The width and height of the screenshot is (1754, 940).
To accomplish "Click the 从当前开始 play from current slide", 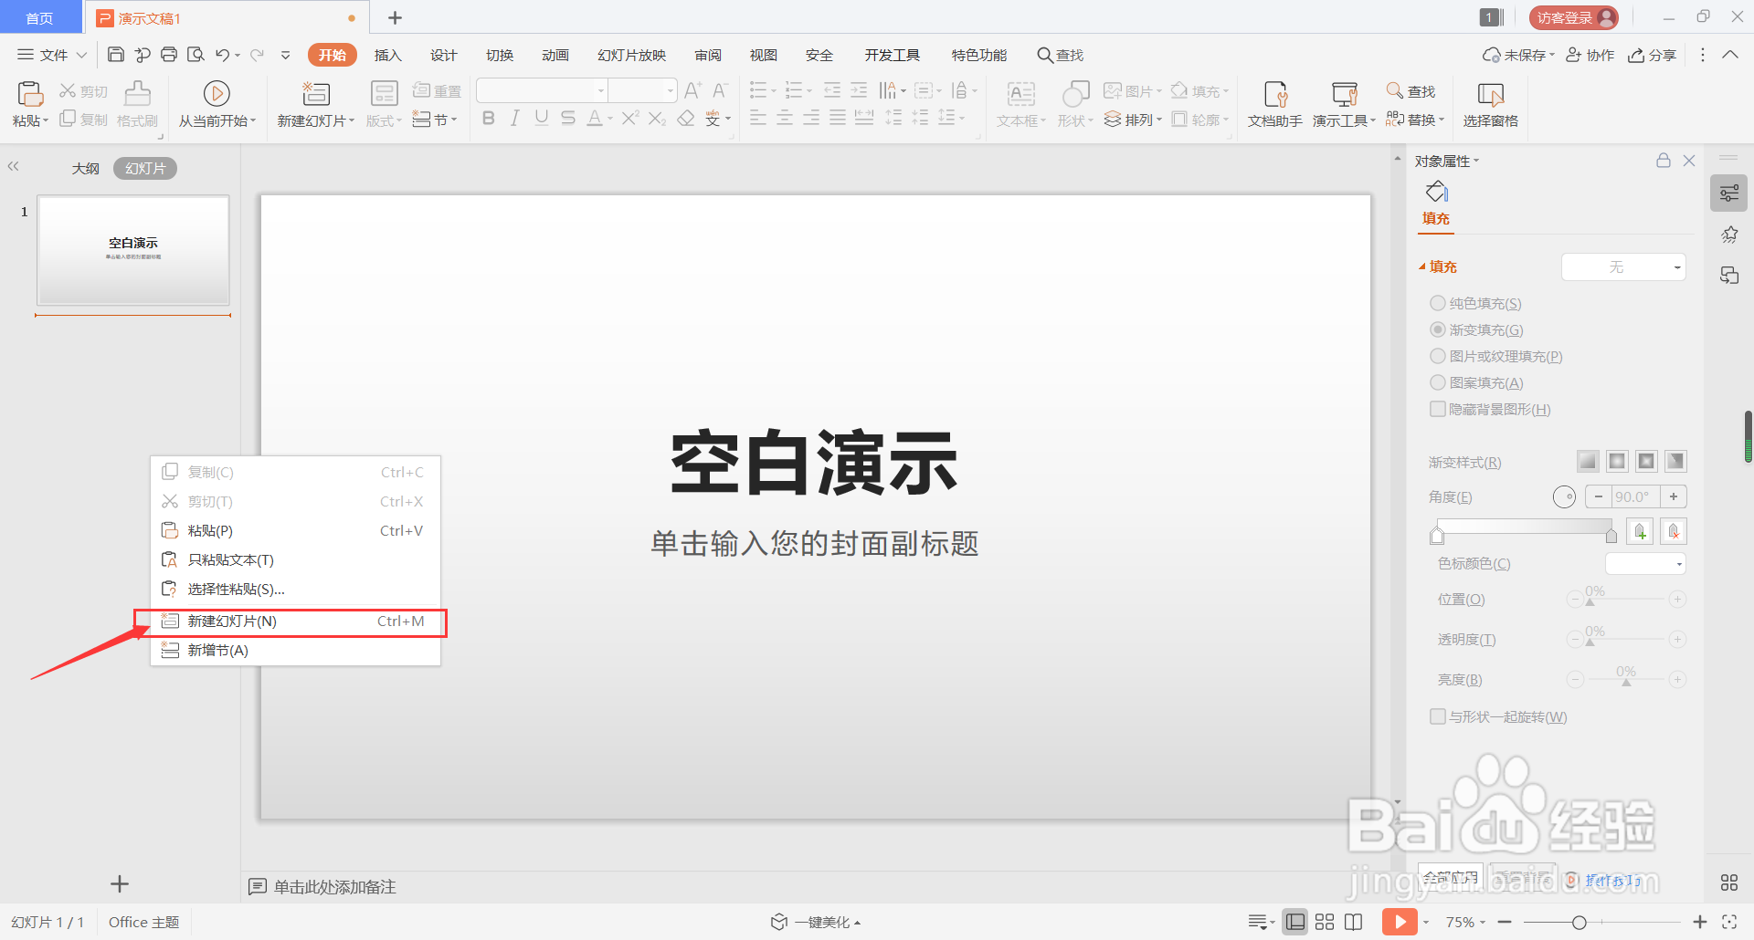I will click(x=216, y=103).
